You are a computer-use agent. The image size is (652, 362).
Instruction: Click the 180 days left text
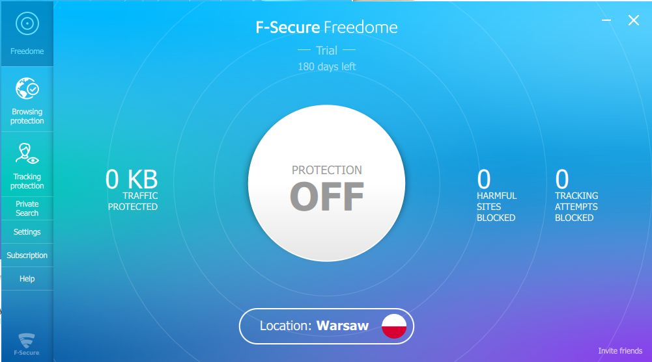(x=326, y=66)
